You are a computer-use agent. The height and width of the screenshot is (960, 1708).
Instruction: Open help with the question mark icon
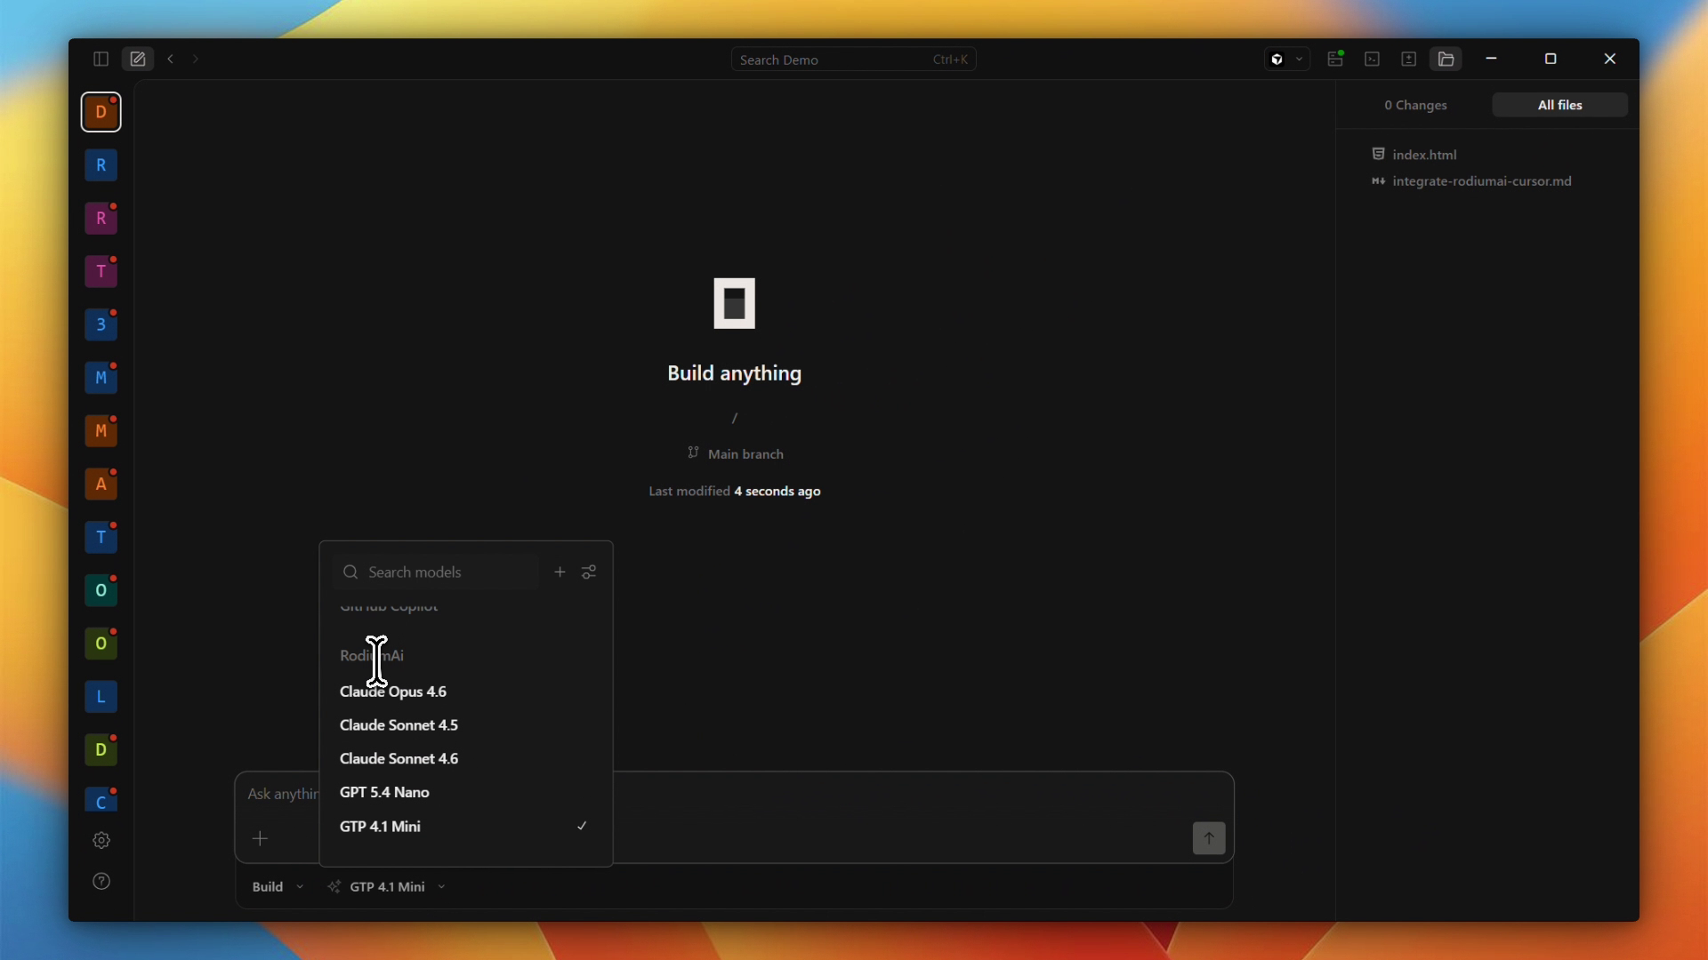click(101, 881)
